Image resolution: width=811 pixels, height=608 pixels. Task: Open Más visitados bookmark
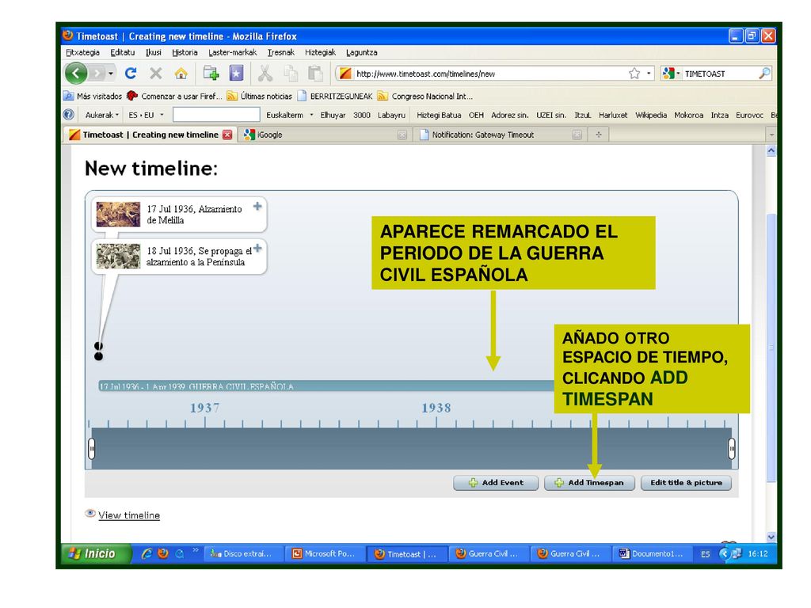pyautogui.click(x=93, y=96)
